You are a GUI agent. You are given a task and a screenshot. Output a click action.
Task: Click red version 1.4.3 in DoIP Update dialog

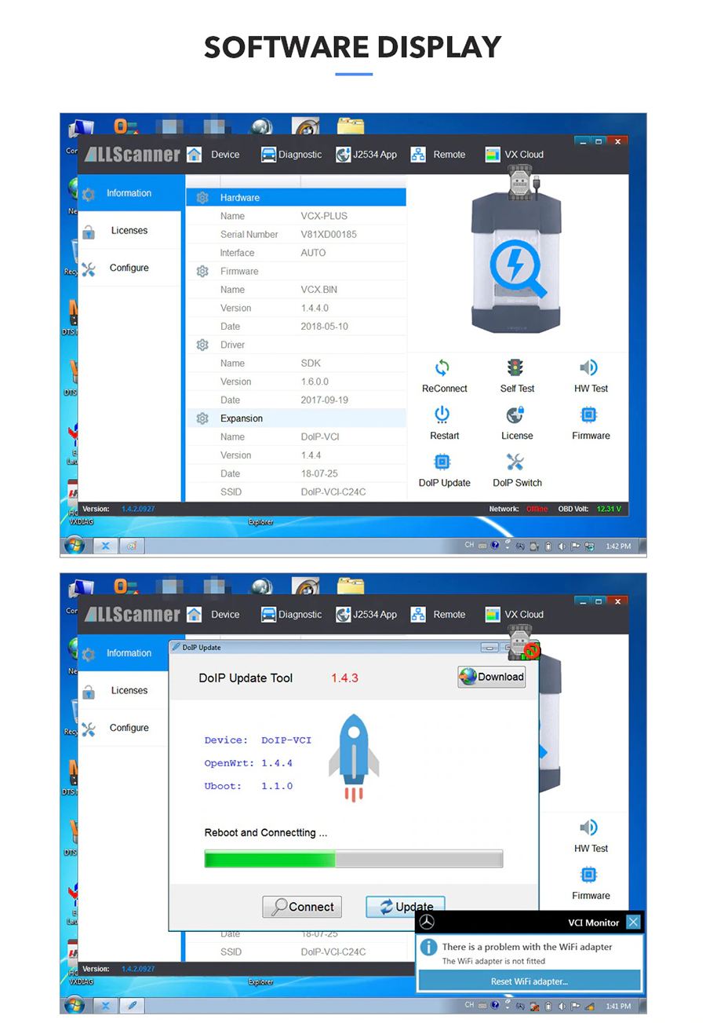point(344,678)
